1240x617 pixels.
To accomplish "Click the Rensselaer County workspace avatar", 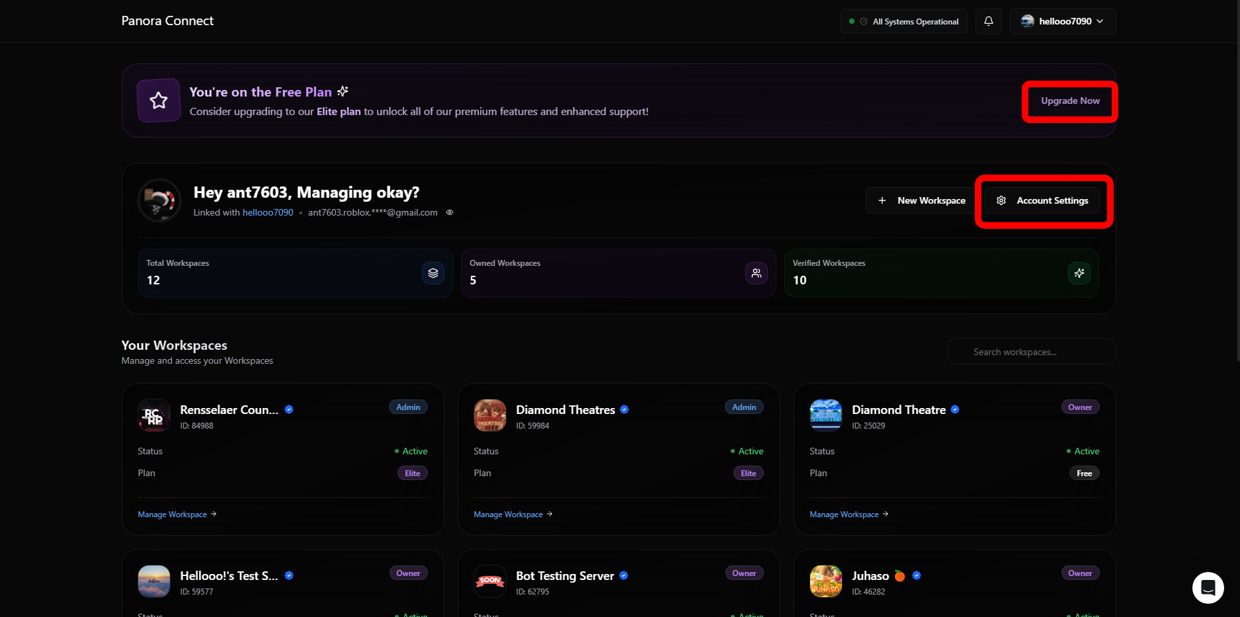I will 153,415.
